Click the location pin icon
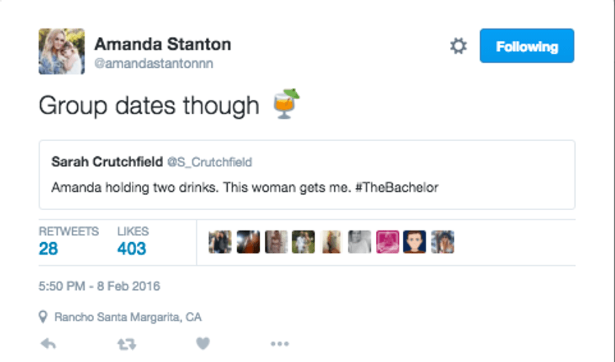Image resolution: width=615 pixels, height=362 pixels. [43, 317]
